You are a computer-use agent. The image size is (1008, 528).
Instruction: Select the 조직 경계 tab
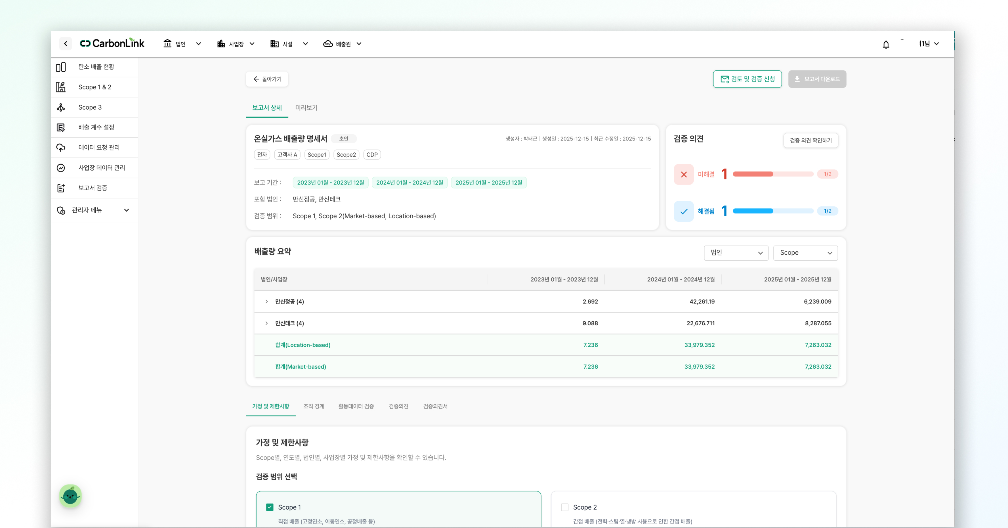coord(314,406)
